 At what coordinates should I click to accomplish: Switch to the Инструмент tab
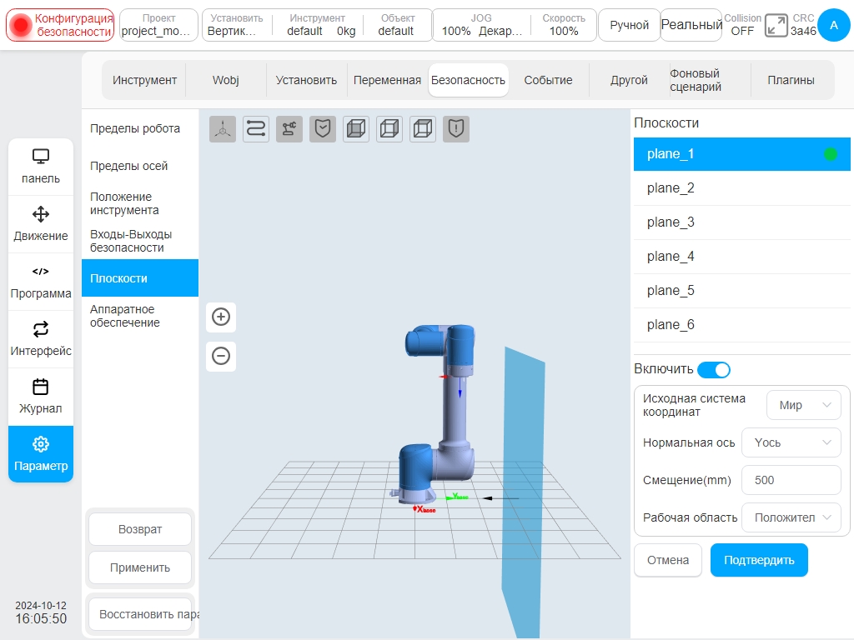[x=144, y=80]
